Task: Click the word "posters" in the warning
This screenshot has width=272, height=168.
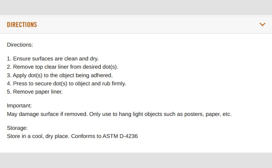Action: 194,114
